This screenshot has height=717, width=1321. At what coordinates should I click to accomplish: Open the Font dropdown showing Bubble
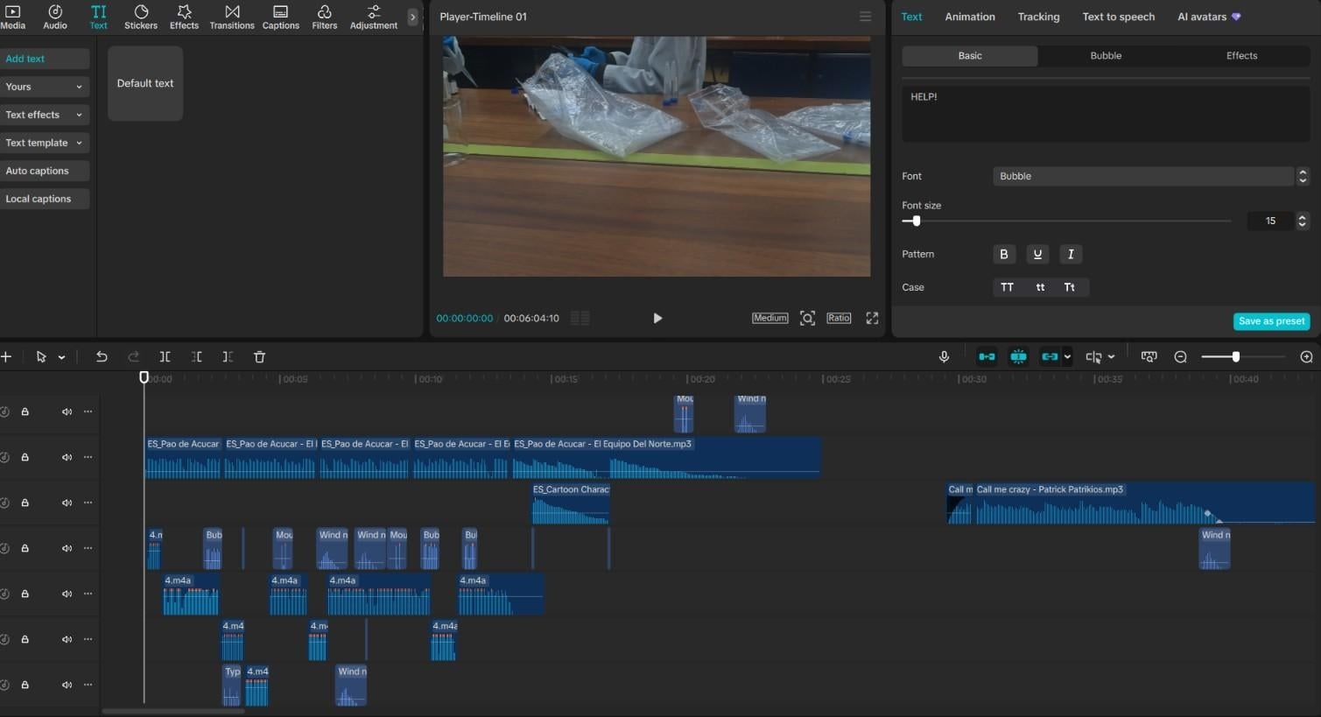1144,176
